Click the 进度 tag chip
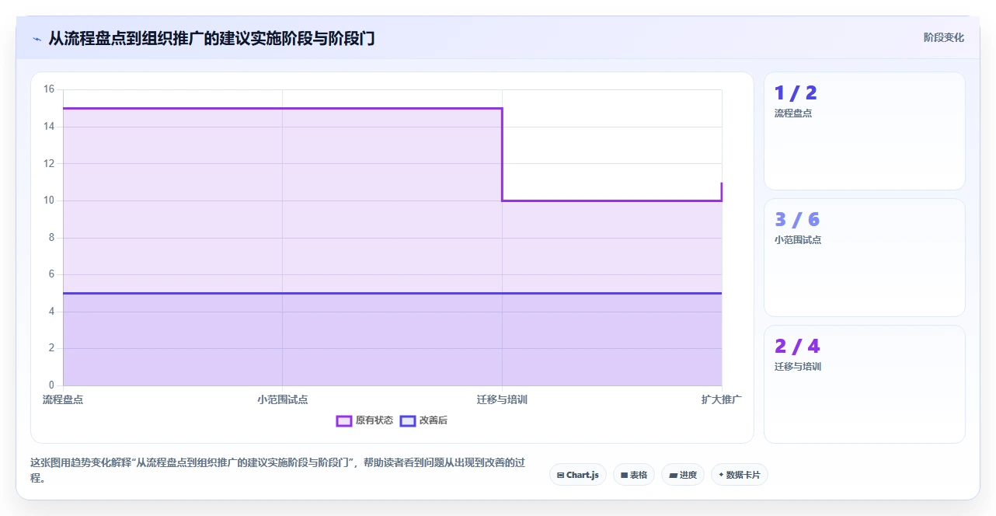The height and width of the screenshot is (516, 996). (683, 475)
